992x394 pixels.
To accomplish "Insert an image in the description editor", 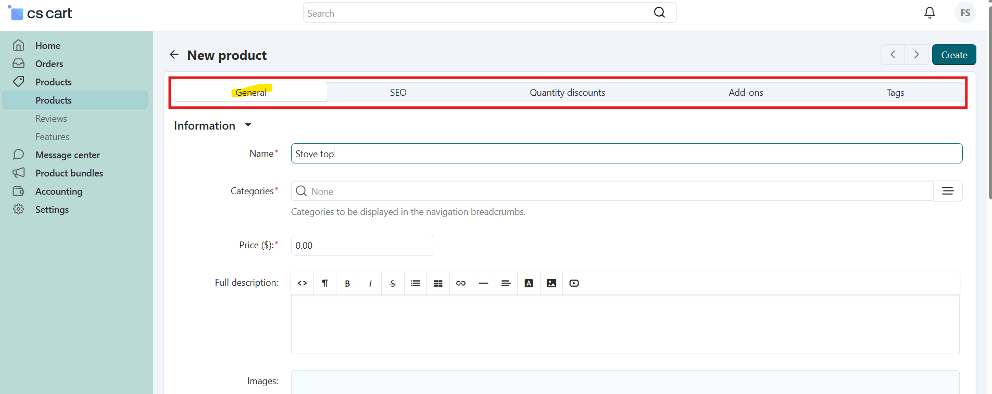I will click(x=551, y=283).
